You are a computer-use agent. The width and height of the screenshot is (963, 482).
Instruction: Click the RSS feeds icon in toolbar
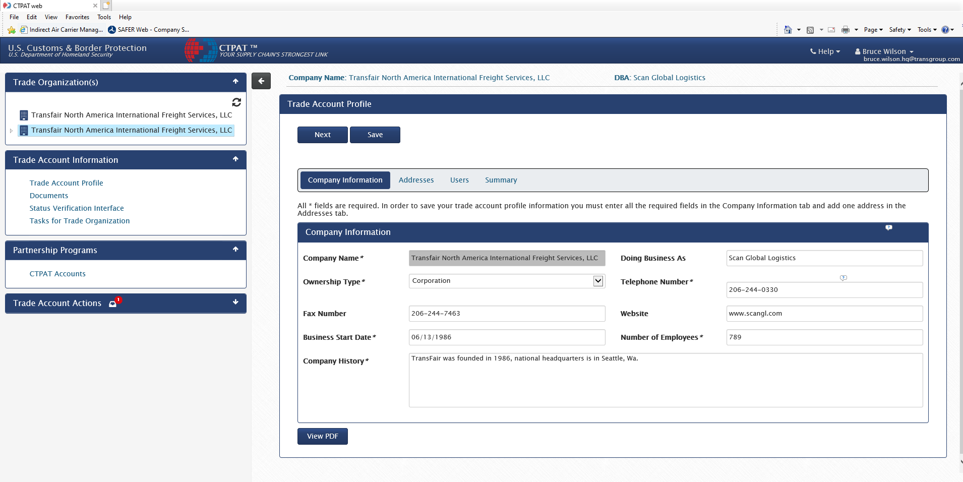point(810,30)
